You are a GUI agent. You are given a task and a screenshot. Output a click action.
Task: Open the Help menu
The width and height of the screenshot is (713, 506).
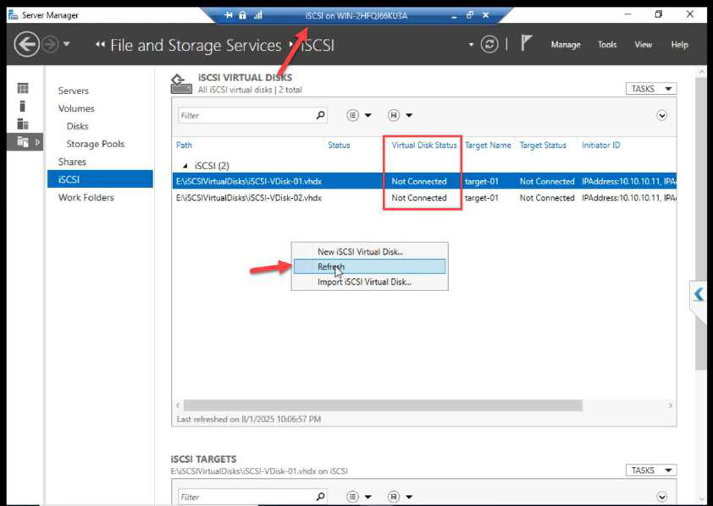(x=679, y=45)
